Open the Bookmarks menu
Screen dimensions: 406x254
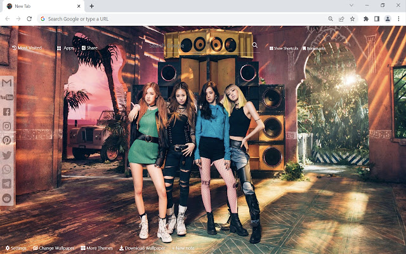[314, 48]
